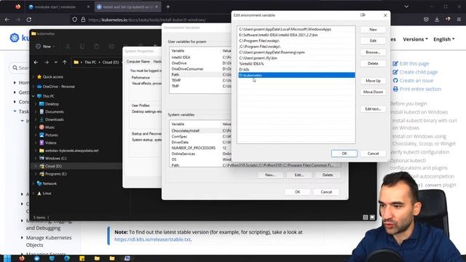Click This PC in Explorer breadcrumb
The image size is (466, 262).
90,62
